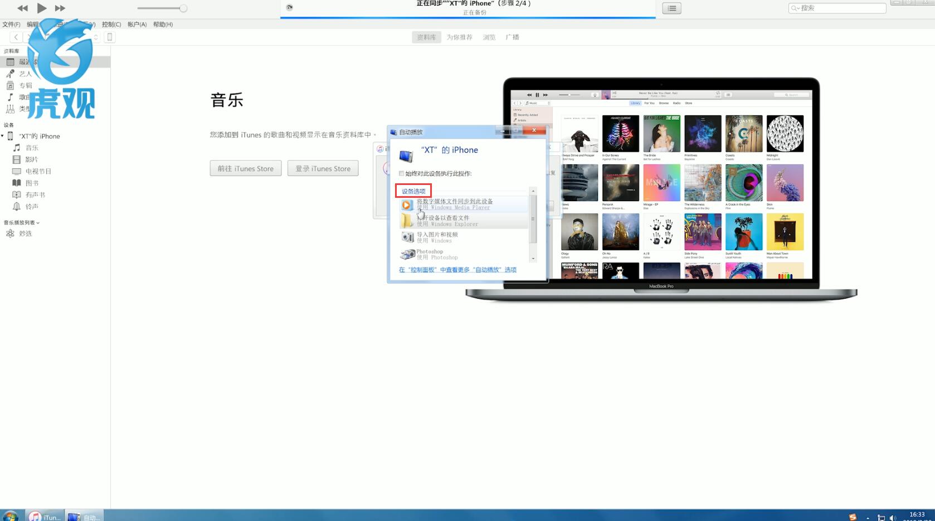Viewport: 935px width, 521px height.
Task: Switch to the 资料库 tab
Action: click(426, 37)
